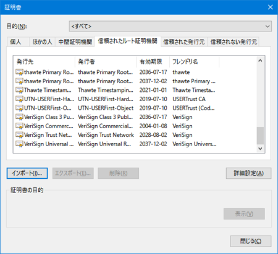
Task: Click friendly name 'thawte Primary ...'
Action: pos(194,81)
